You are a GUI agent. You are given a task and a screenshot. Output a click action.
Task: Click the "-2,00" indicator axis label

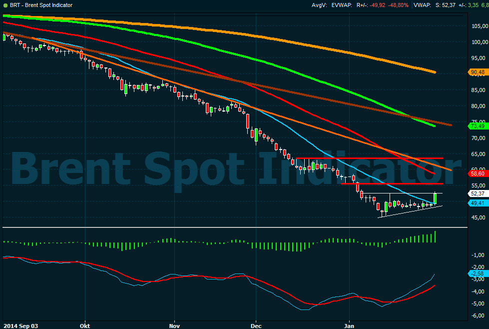point(478,267)
